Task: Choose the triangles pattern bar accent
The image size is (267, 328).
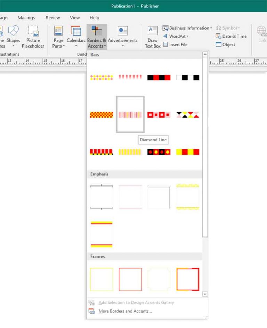Action: [187, 115]
